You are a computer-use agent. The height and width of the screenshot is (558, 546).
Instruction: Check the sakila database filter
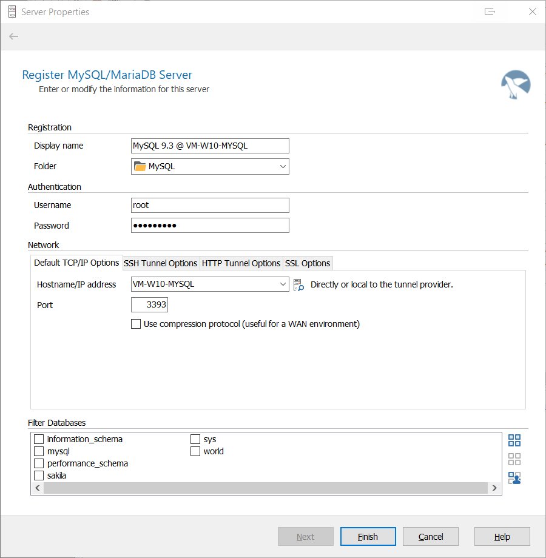point(39,476)
